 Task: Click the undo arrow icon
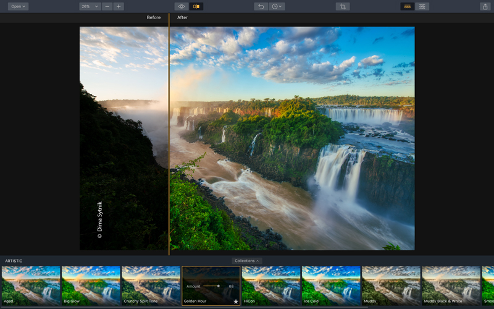[261, 6]
